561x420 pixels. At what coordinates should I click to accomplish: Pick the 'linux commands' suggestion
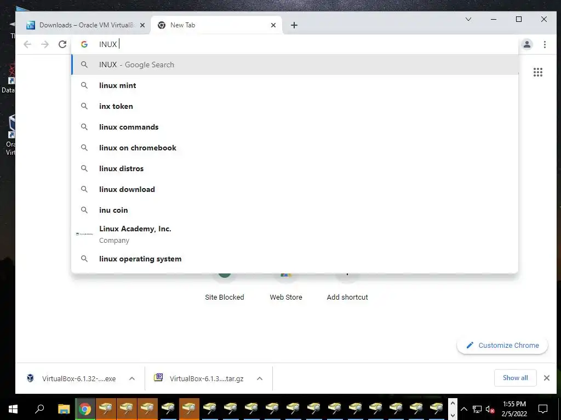point(295,127)
